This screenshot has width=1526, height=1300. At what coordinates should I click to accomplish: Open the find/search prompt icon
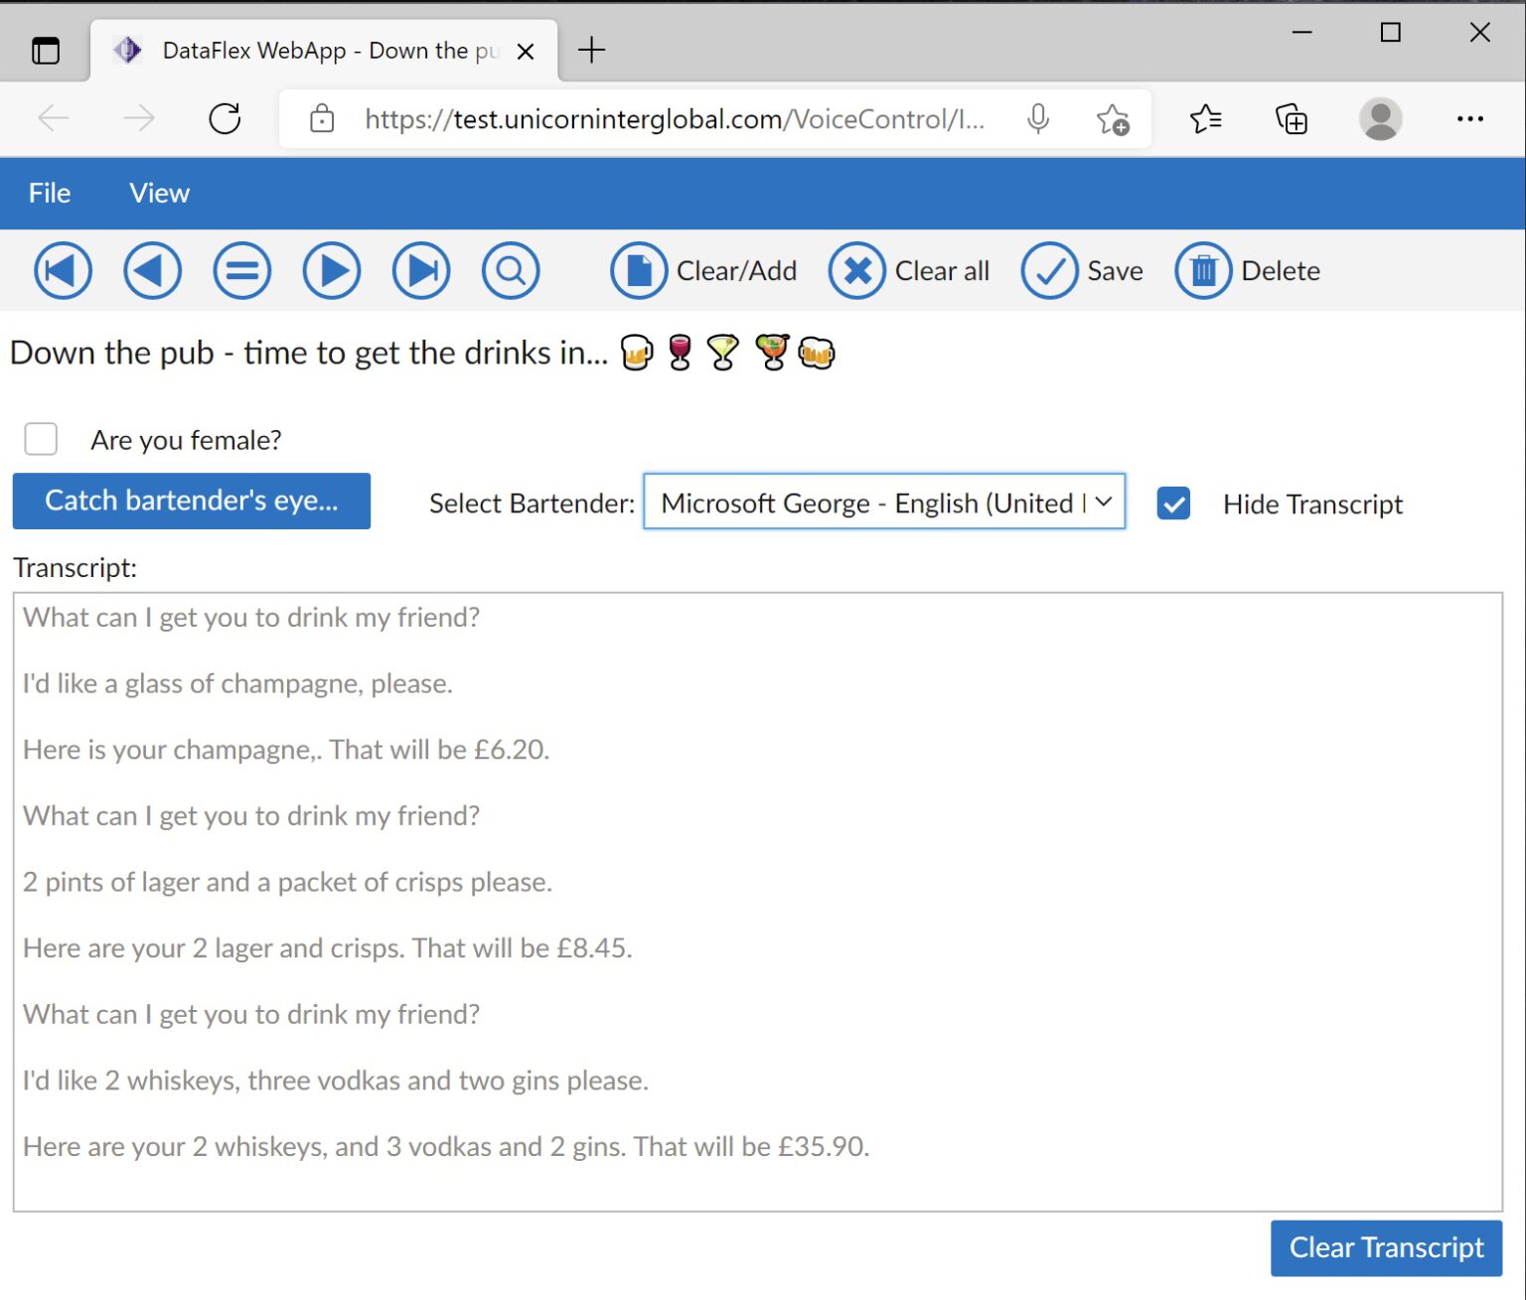[x=511, y=270]
